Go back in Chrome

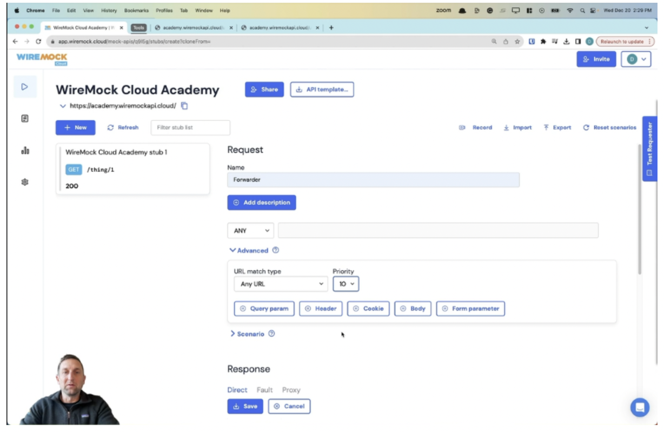pos(15,42)
